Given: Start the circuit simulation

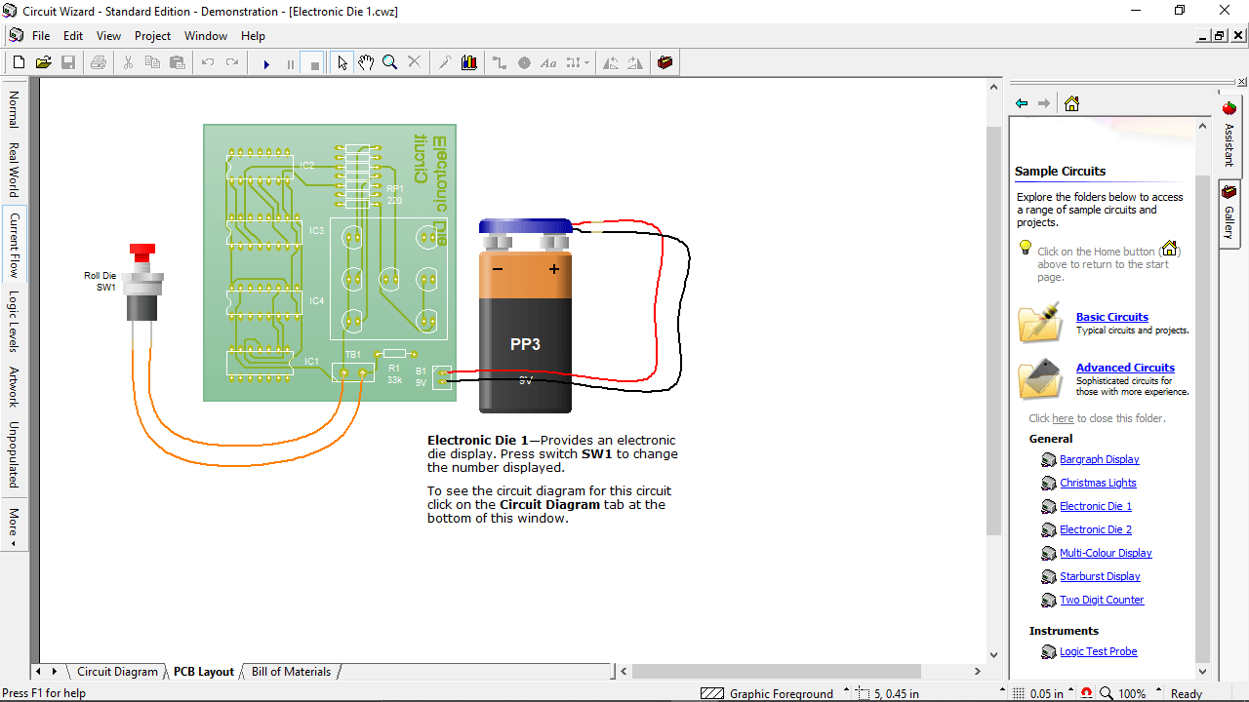Looking at the screenshot, I should pos(267,62).
